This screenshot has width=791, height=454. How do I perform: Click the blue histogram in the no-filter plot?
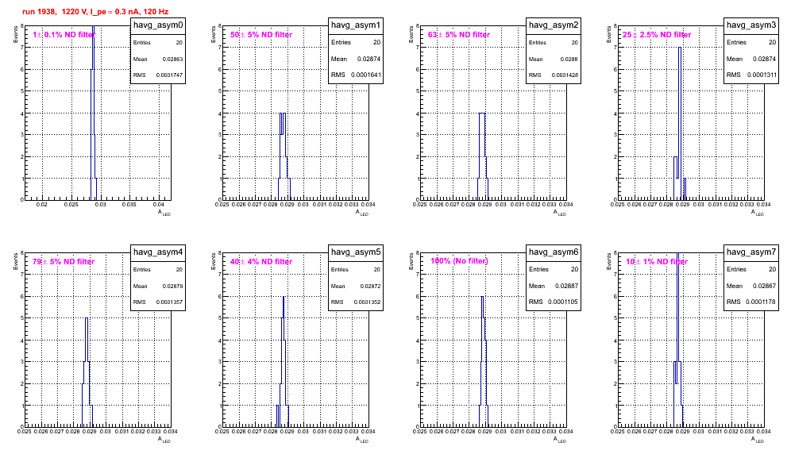[484, 364]
